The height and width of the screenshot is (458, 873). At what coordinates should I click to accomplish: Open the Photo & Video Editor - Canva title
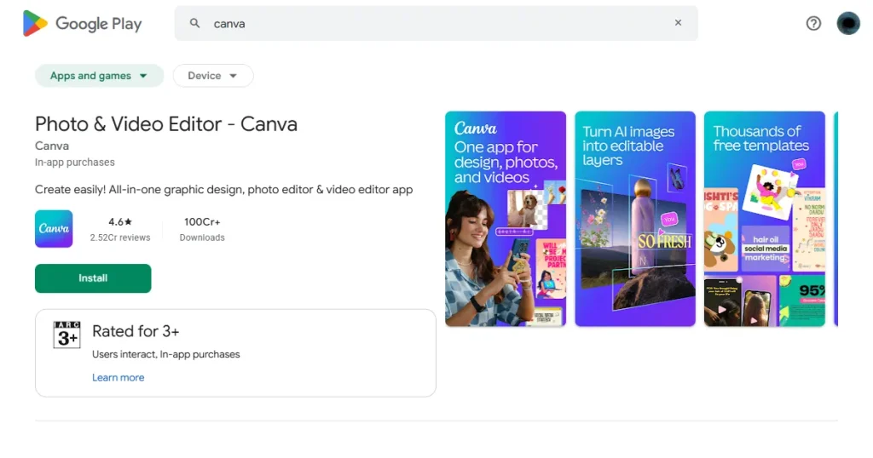(x=166, y=124)
